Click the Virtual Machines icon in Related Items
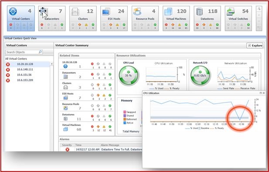The height and width of the screenshot is (172, 269). (x=65, y=129)
